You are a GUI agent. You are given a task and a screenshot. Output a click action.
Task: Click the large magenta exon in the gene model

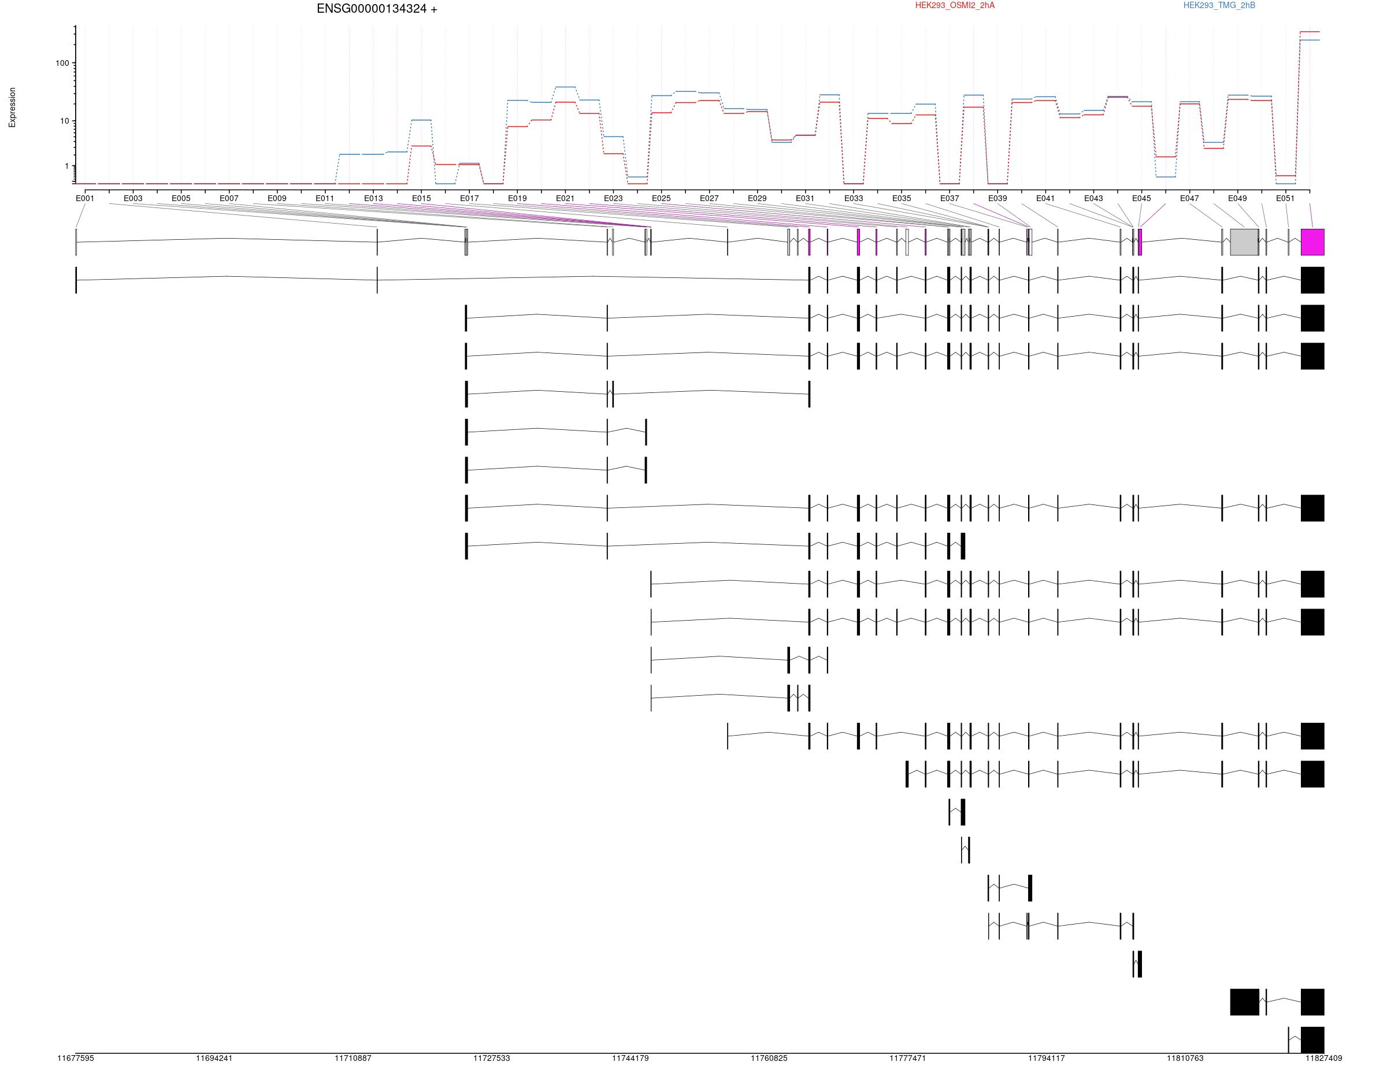1312,243
